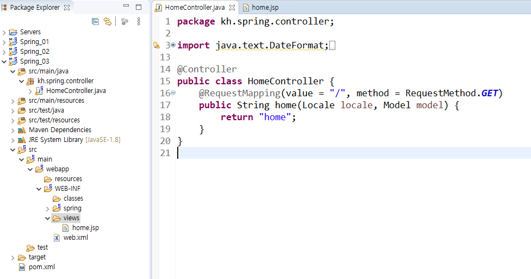Expand the Spring_02 project

pos(4,52)
